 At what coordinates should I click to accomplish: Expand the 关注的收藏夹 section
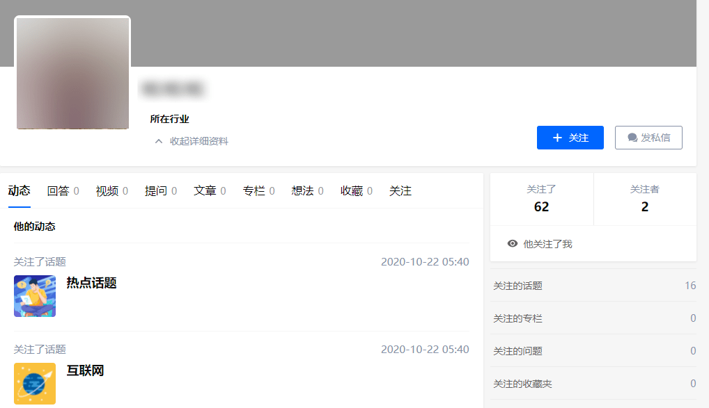click(x=593, y=383)
